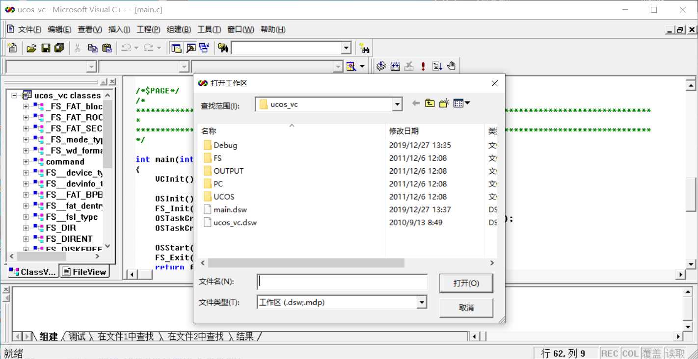Screen dimensions: 698x359
Task: Open the 组建(B) menu
Action: click(x=179, y=29)
